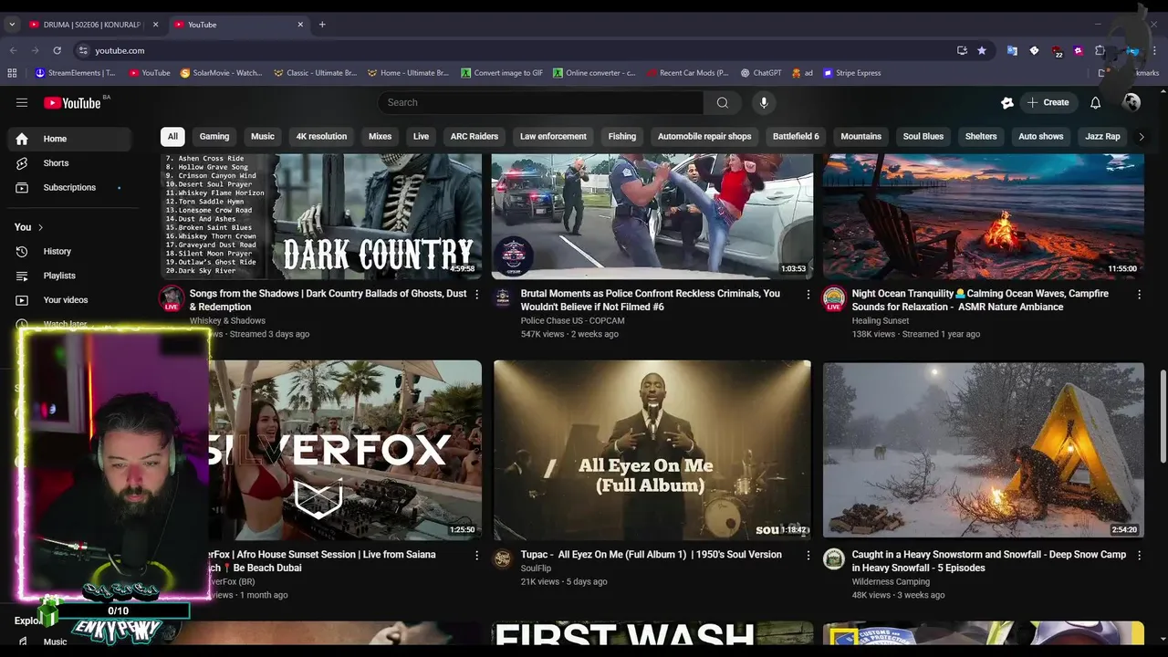
Task: Click the Create button
Action: (1048, 102)
